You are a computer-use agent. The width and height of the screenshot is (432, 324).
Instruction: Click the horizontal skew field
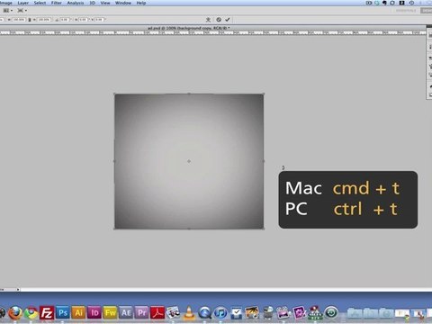pyautogui.click(x=83, y=20)
